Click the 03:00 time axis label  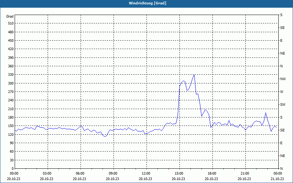(48, 173)
